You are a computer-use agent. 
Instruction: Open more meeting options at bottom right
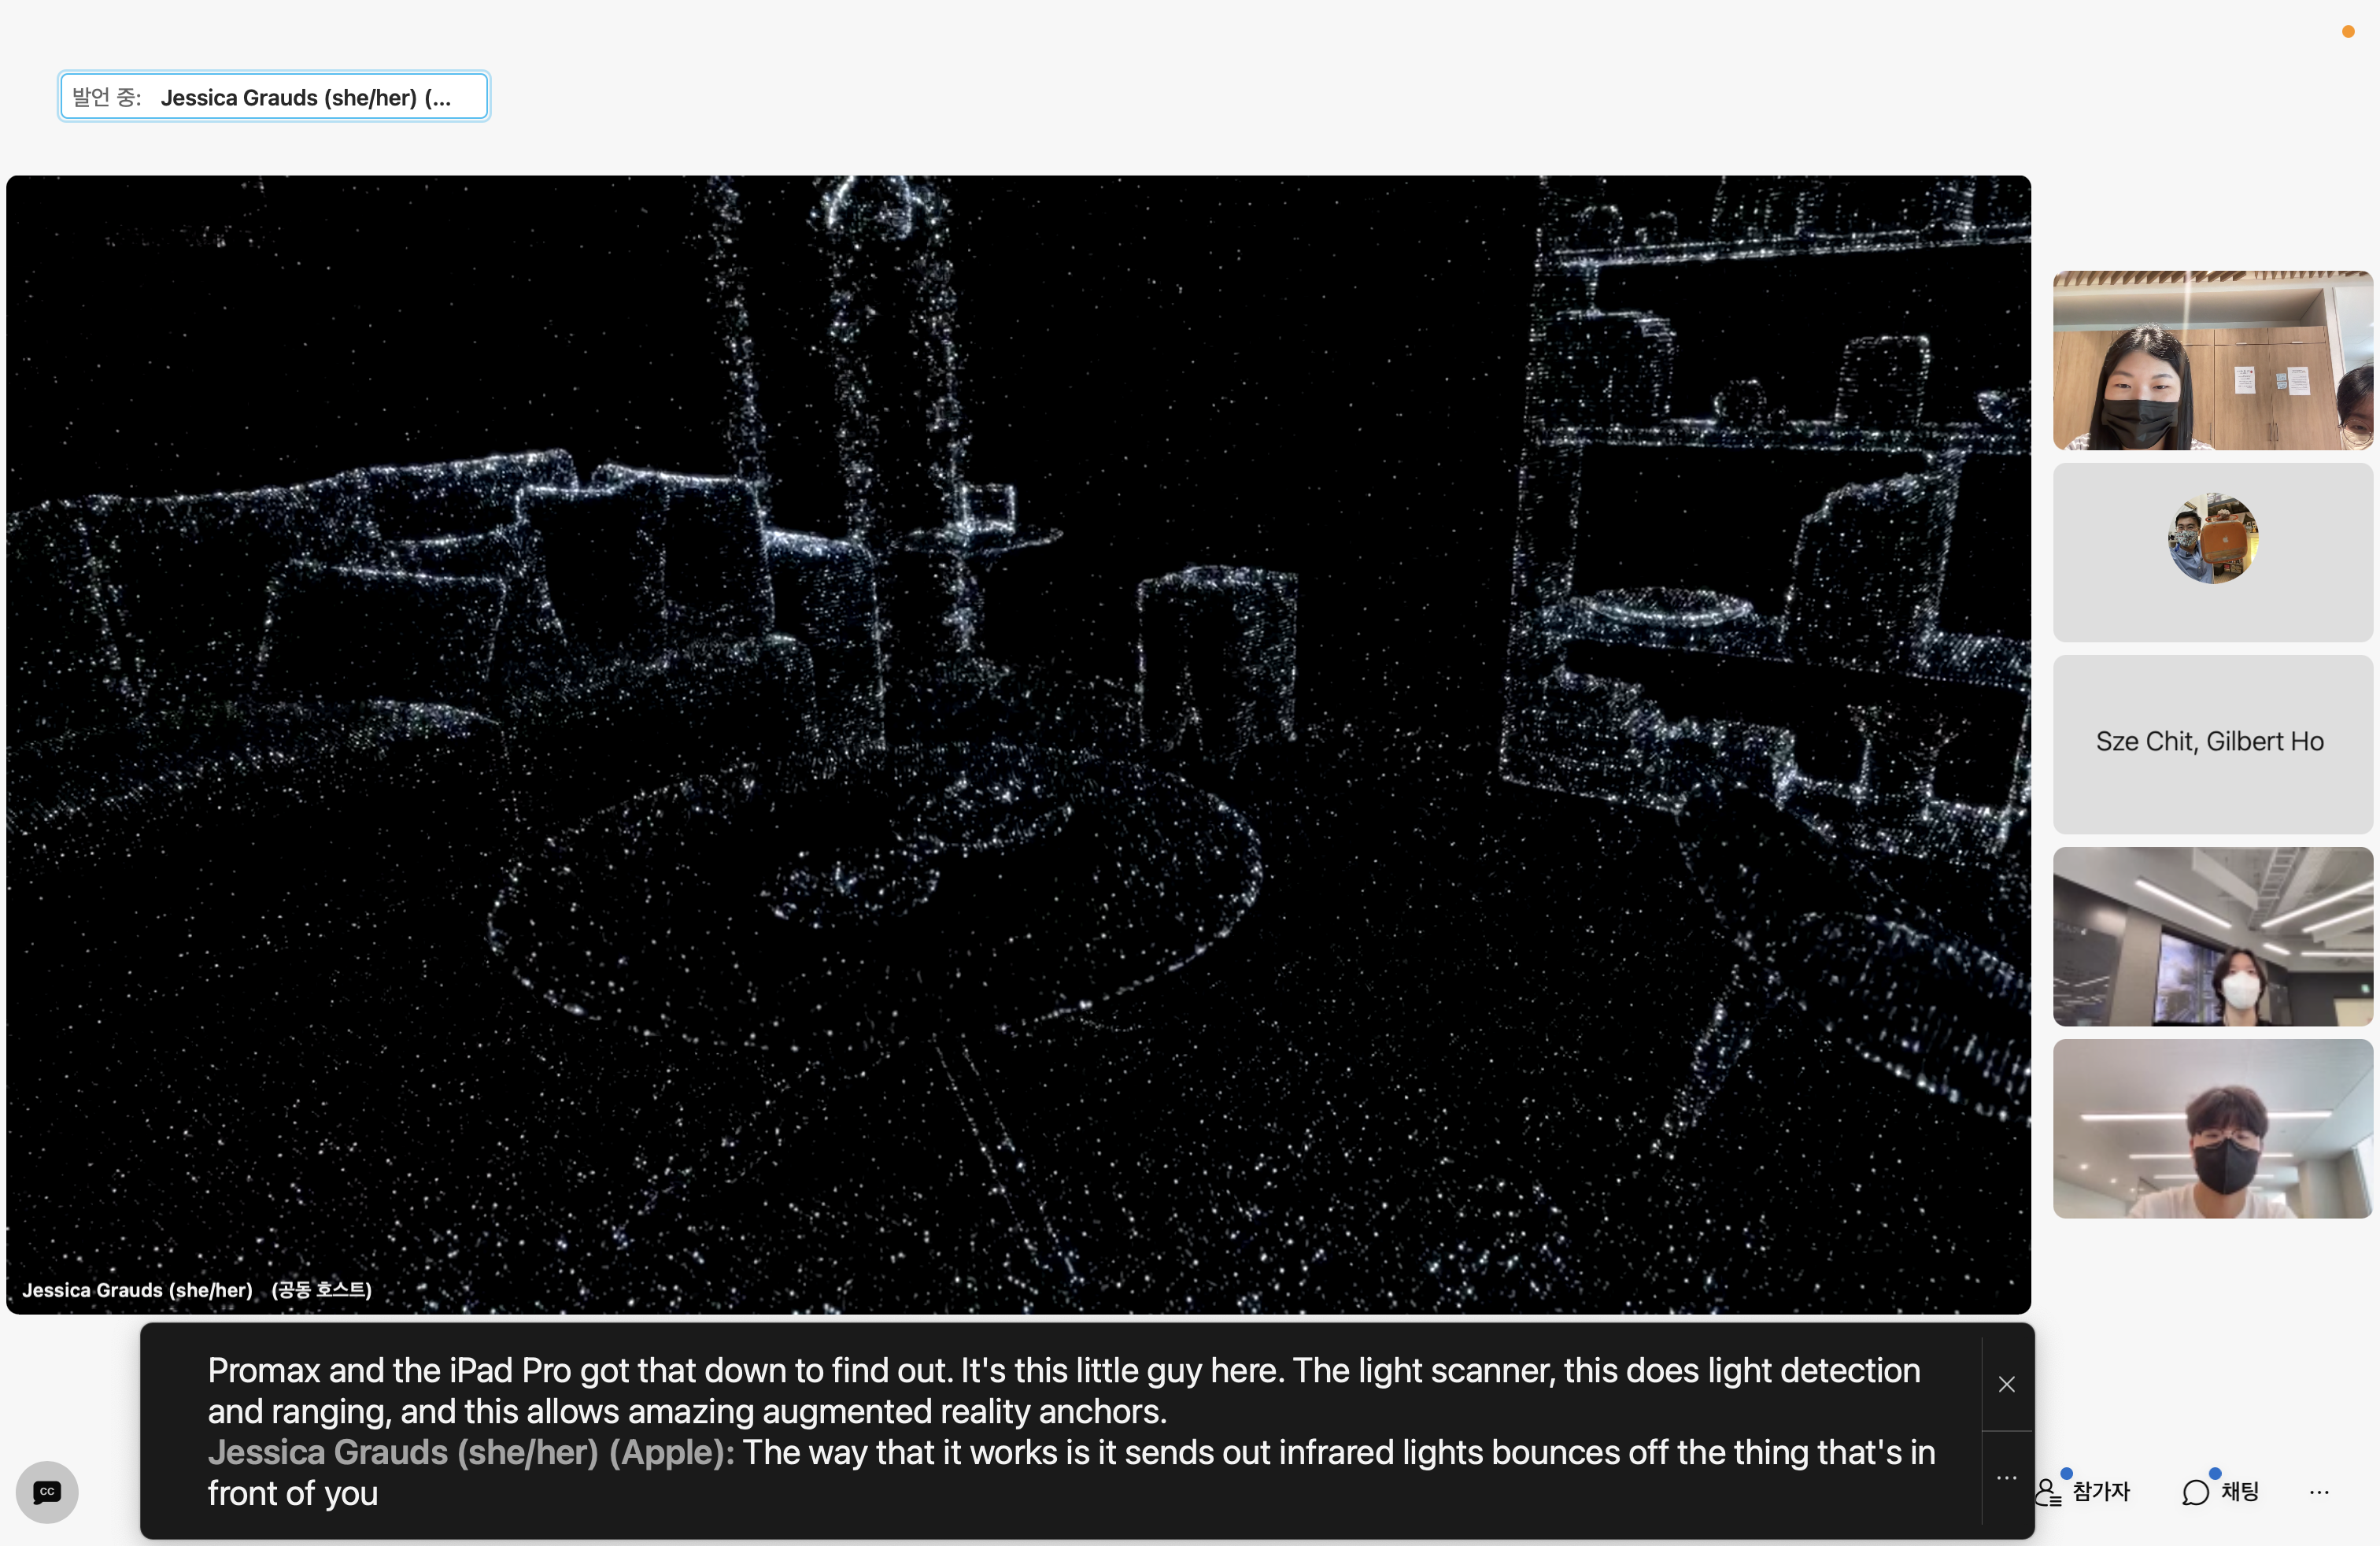(2319, 1492)
